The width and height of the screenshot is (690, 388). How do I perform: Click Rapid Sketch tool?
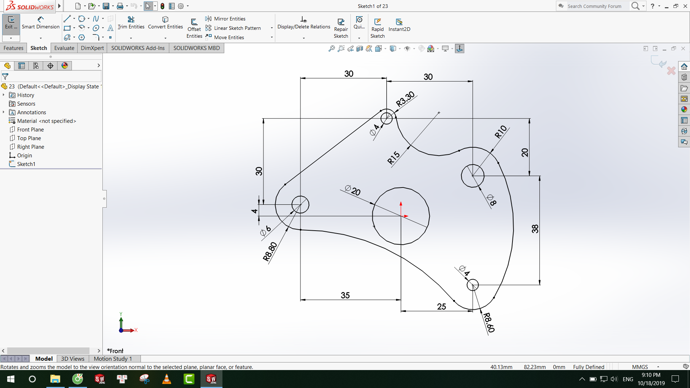tap(377, 28)
